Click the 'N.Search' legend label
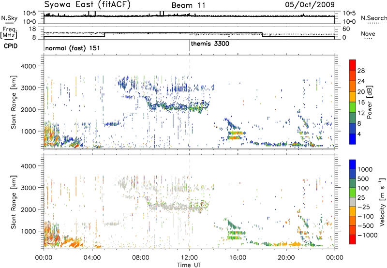 pyautogui.click(x=374, y=18)
